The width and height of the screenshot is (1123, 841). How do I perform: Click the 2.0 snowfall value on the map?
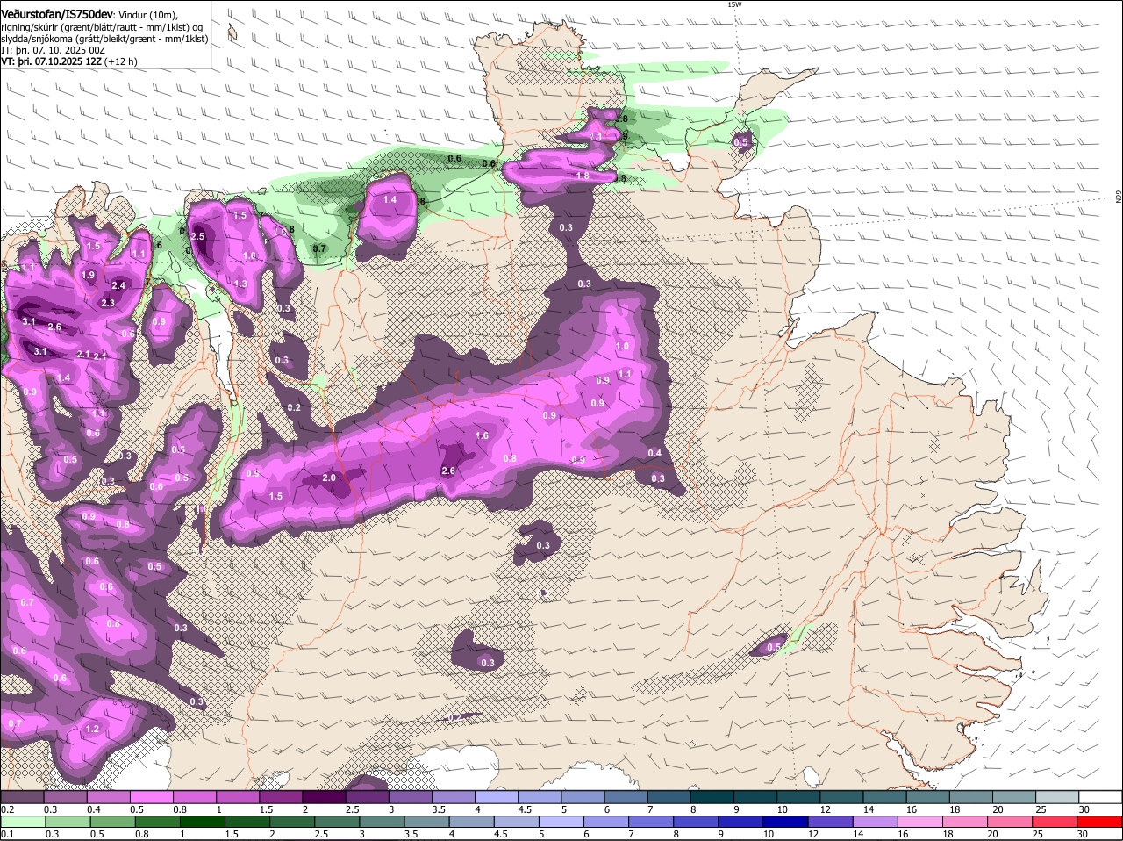(329, 478)
